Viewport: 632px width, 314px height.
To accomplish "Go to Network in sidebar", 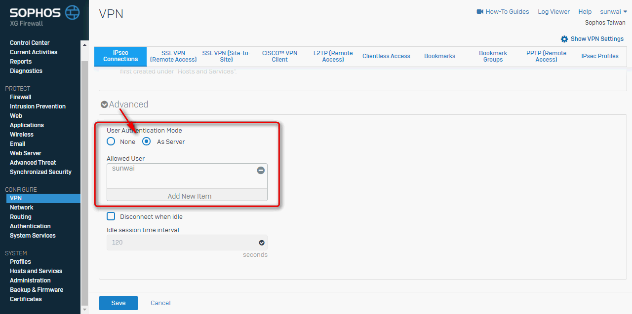I will click(x=22, y=208).
